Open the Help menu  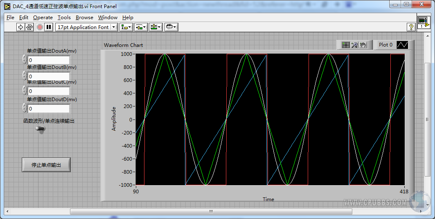(128, 18)
